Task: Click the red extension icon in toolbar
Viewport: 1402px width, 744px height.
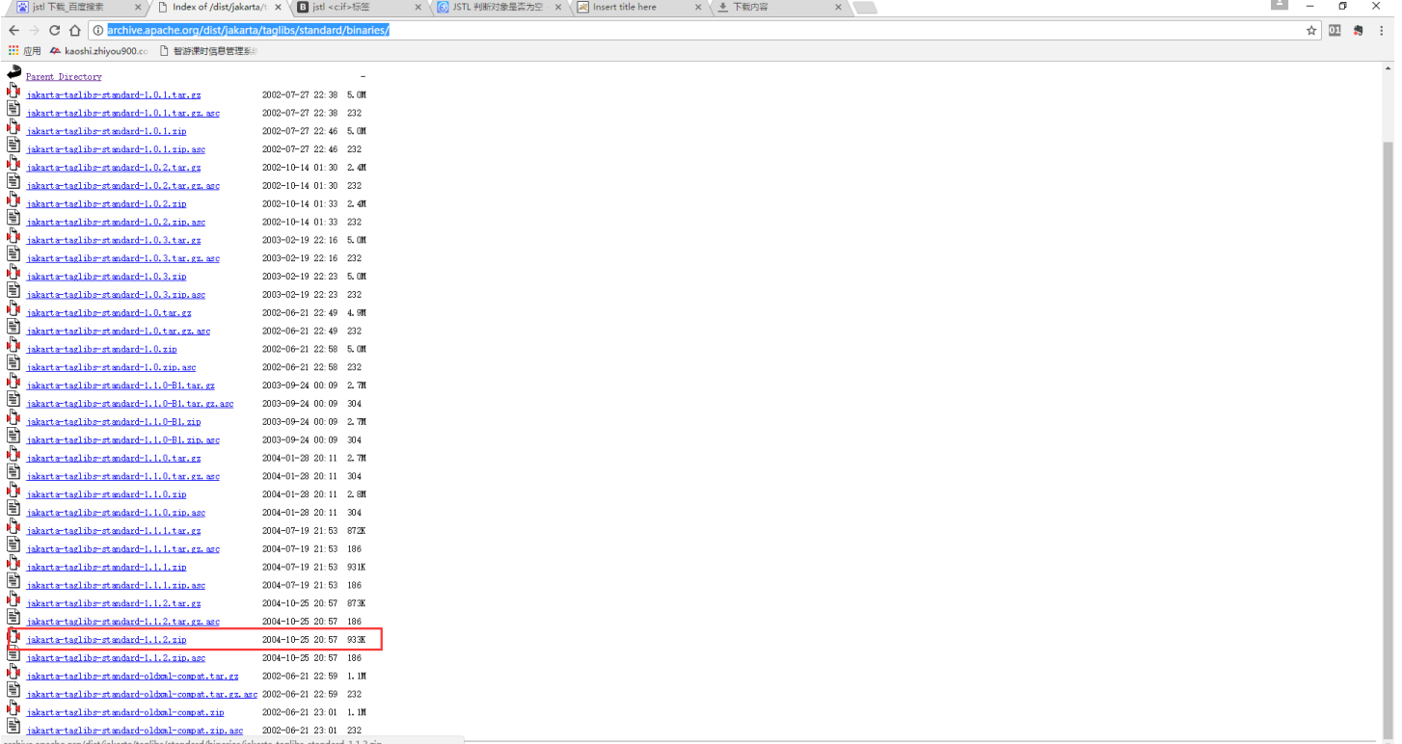Action: 1358,31
